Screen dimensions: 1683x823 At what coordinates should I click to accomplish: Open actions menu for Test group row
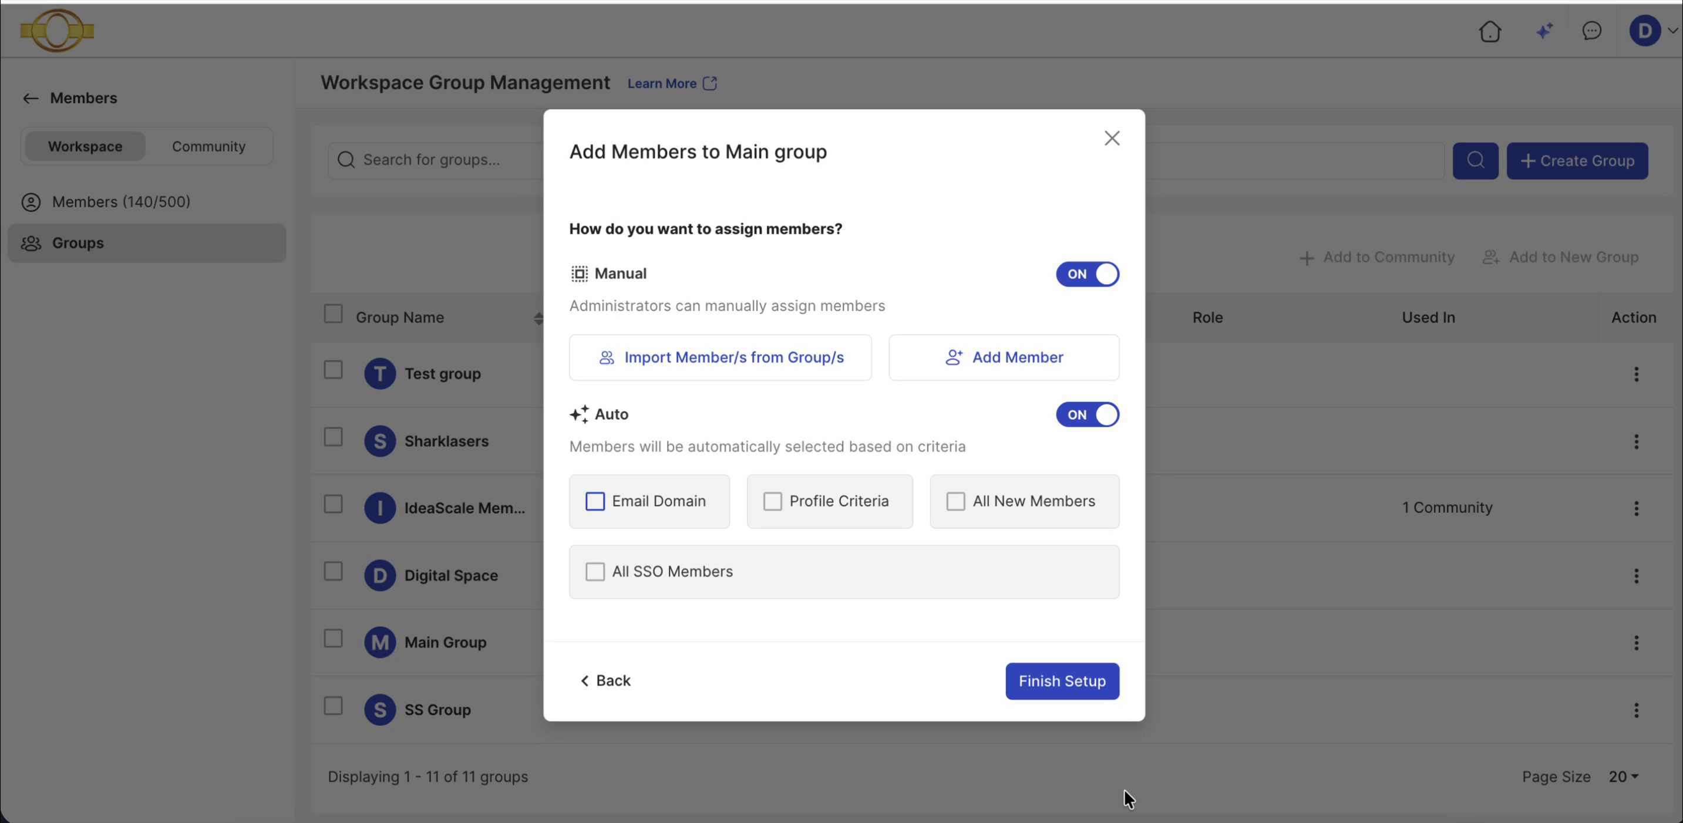(x=1636, y=375)
